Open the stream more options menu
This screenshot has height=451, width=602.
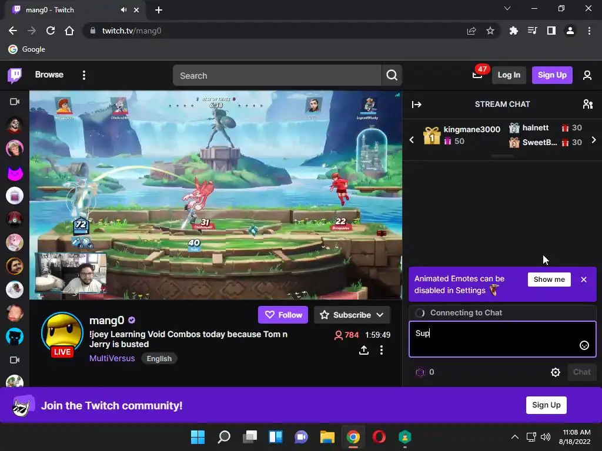(x=381, y=350)
